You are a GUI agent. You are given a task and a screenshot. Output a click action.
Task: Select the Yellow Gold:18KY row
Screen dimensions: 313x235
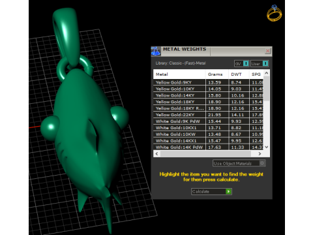click(208, 102)
